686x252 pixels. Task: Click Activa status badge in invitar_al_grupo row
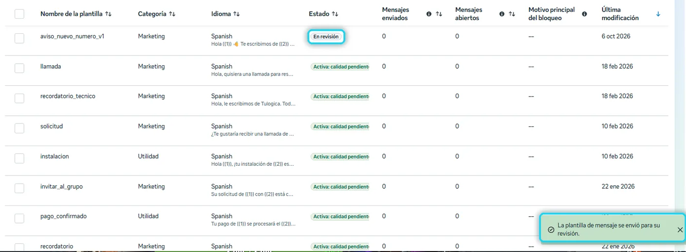click(340, 187)
